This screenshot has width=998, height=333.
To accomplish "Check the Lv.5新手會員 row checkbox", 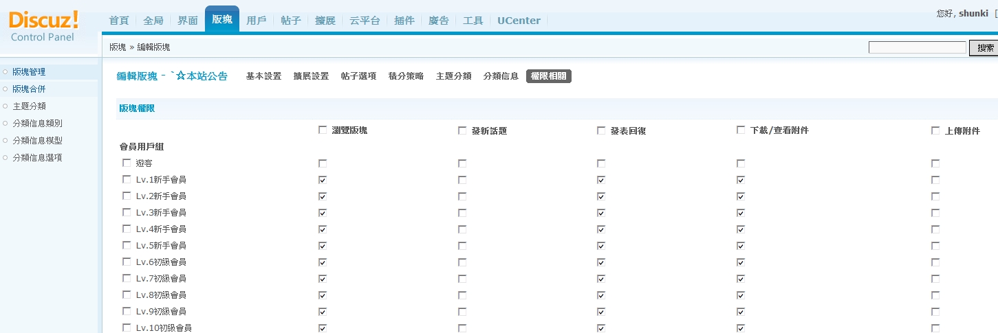I will click(126, 245).
